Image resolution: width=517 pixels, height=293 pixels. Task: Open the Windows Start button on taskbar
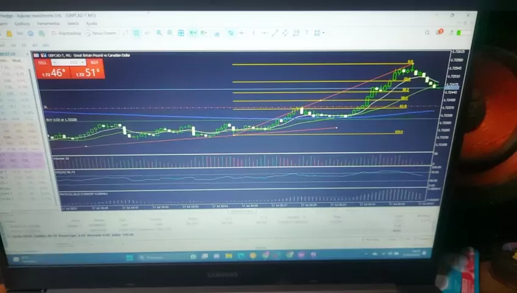pos(130,258)
